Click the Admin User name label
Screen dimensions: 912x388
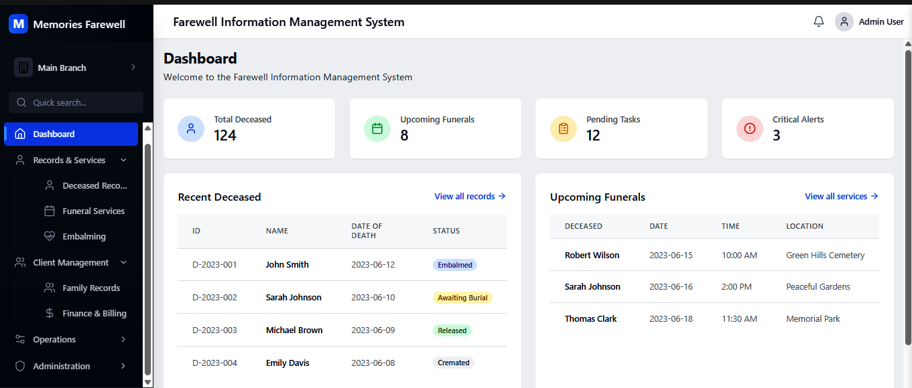coord(881,21)
